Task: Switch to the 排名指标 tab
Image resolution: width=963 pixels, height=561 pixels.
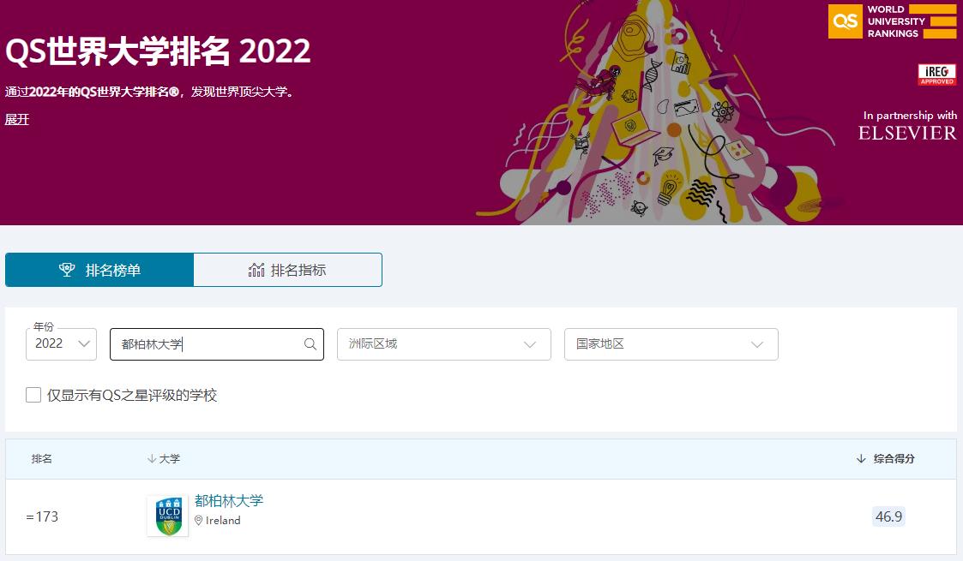Action: coord(287,269)
